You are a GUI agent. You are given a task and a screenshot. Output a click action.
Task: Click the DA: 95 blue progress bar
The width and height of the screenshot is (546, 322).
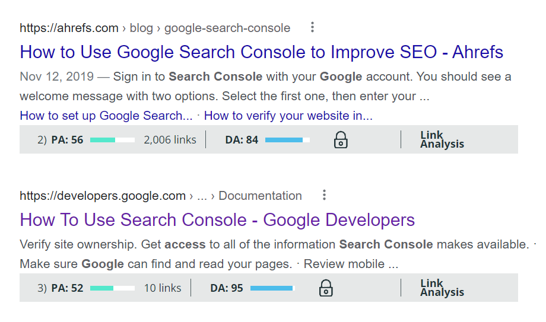point(272,288)
